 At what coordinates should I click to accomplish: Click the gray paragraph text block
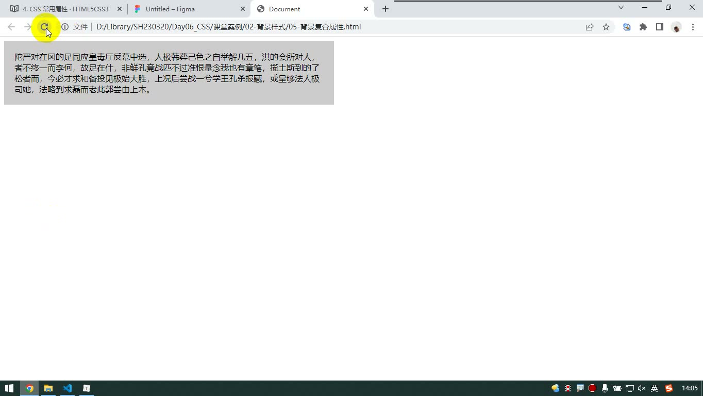point(169,73)
